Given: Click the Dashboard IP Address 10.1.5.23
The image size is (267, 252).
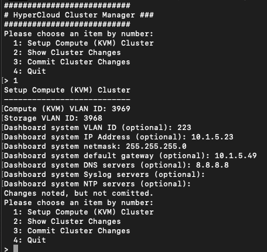Looking at the screenshot, I should coord(212,137).
